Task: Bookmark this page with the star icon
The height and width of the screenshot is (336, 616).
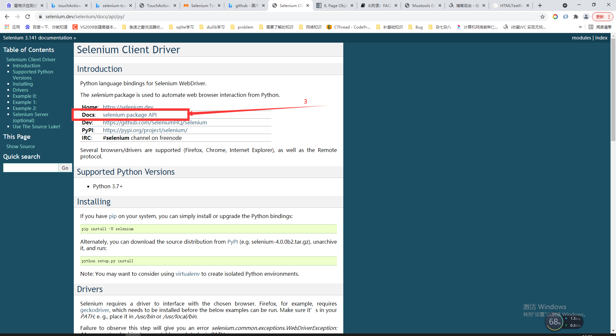Action: point(543,17)
